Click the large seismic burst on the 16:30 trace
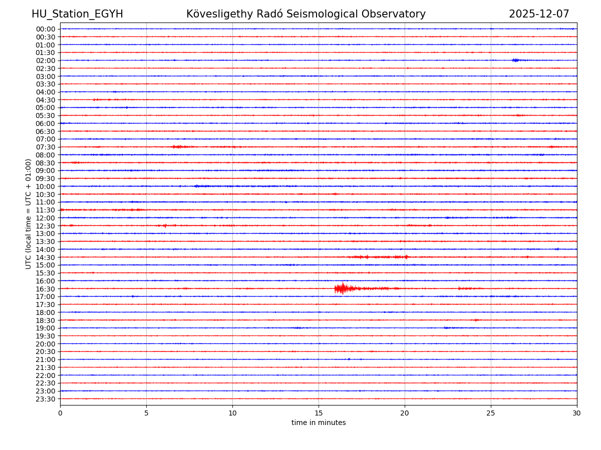Screen dimensions: 601x450 pyautogui.click(x=343, y=288)
